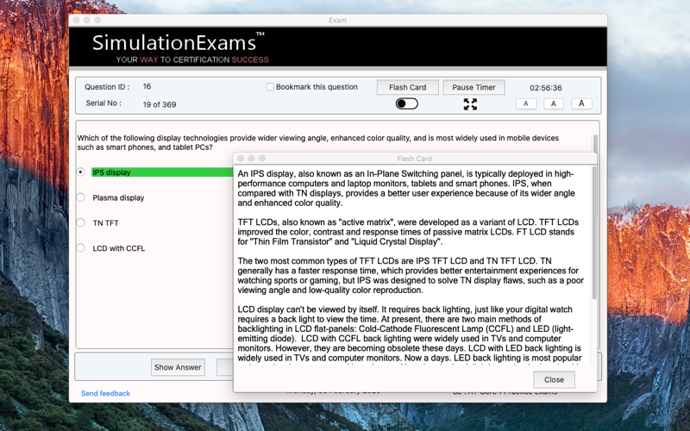Click the fullscreen expand arrows icon
Image resolution: width=690 pixels, height=431 pixels.
pyautogui.click(x=470, y=104)
